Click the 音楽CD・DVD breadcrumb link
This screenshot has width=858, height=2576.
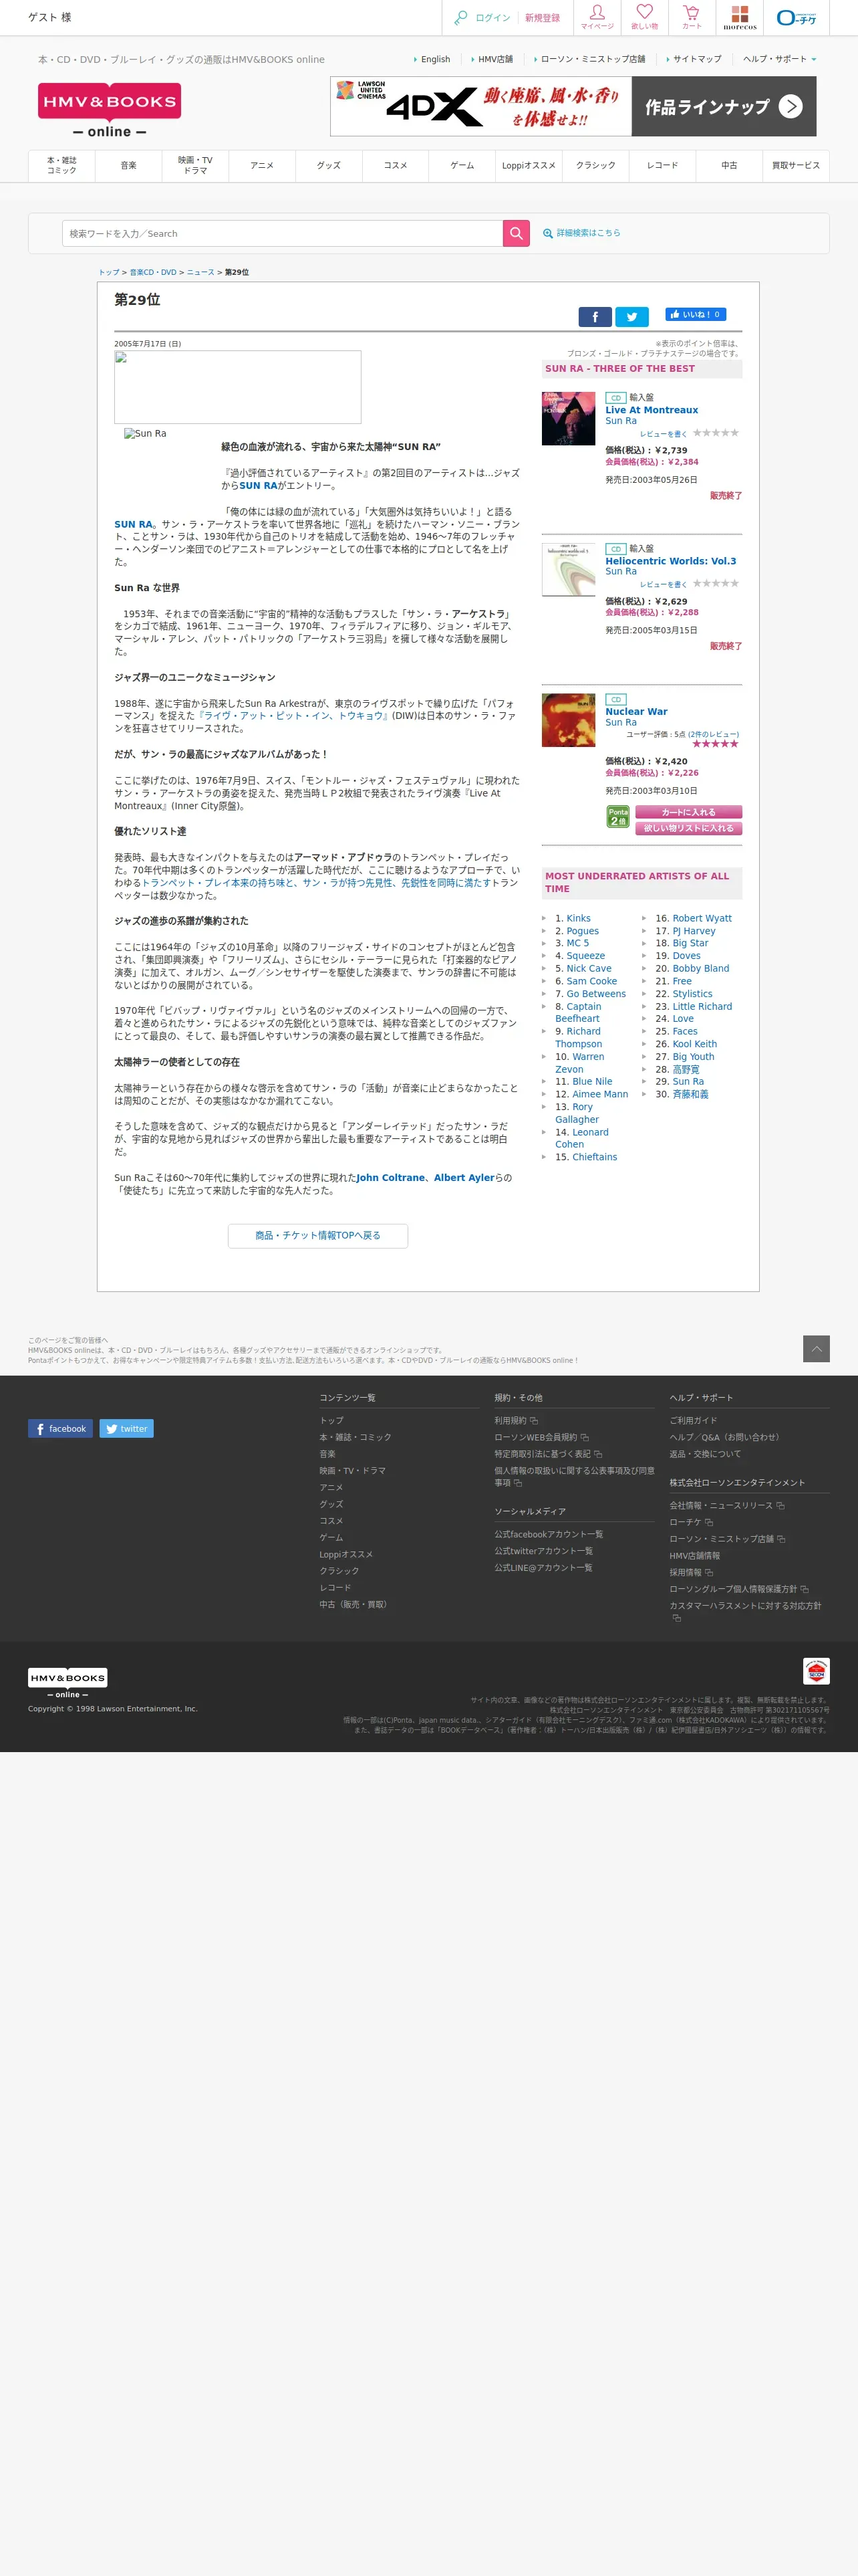153,272
